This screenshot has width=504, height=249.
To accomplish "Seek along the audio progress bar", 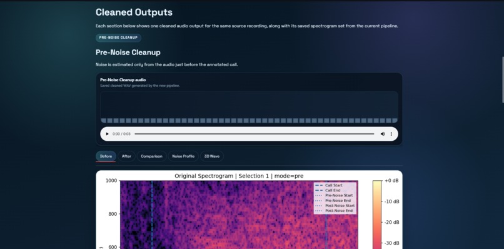I will pyautogui.click(x=255, y=134).
